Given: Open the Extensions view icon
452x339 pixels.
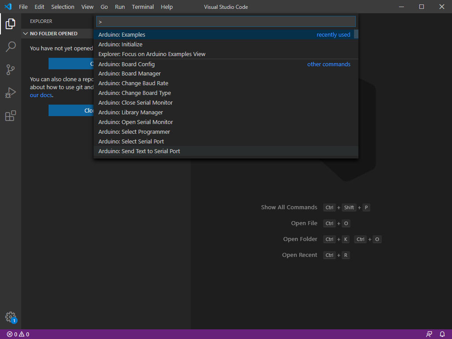Looking at the screenshot, I should [x=11, y=116].
